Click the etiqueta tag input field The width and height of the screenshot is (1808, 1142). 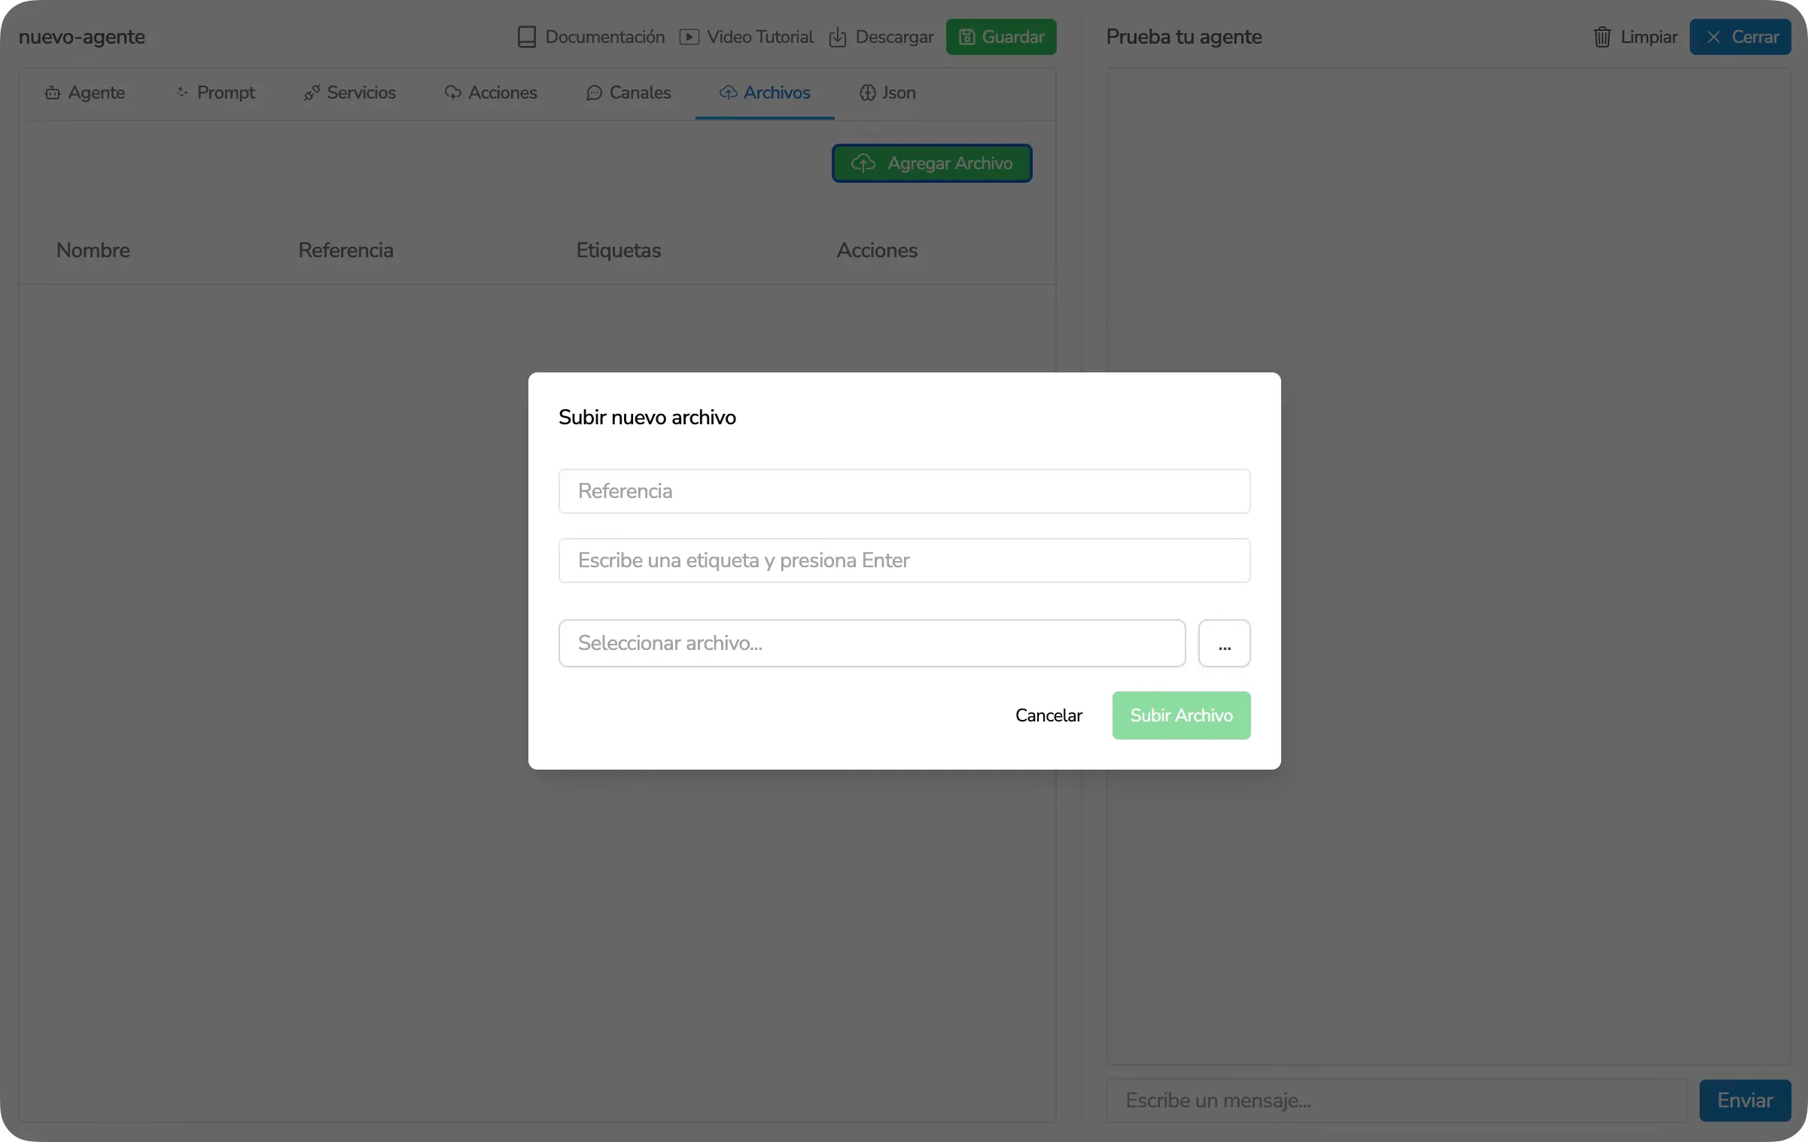click(904, 560)
